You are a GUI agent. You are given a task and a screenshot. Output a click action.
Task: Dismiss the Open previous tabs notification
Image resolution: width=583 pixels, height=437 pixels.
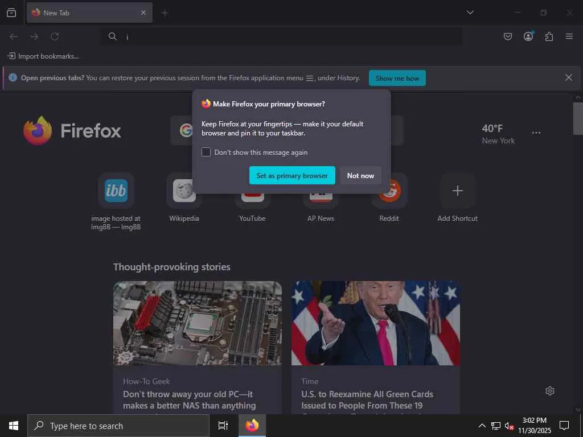click(x=569, y=77)
